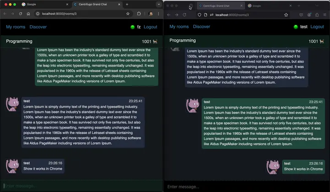Viewport: 330px width, 192px height.
Task: Click the 23:25:41 timestamp in the Firefox window
Action: point(316,102)
